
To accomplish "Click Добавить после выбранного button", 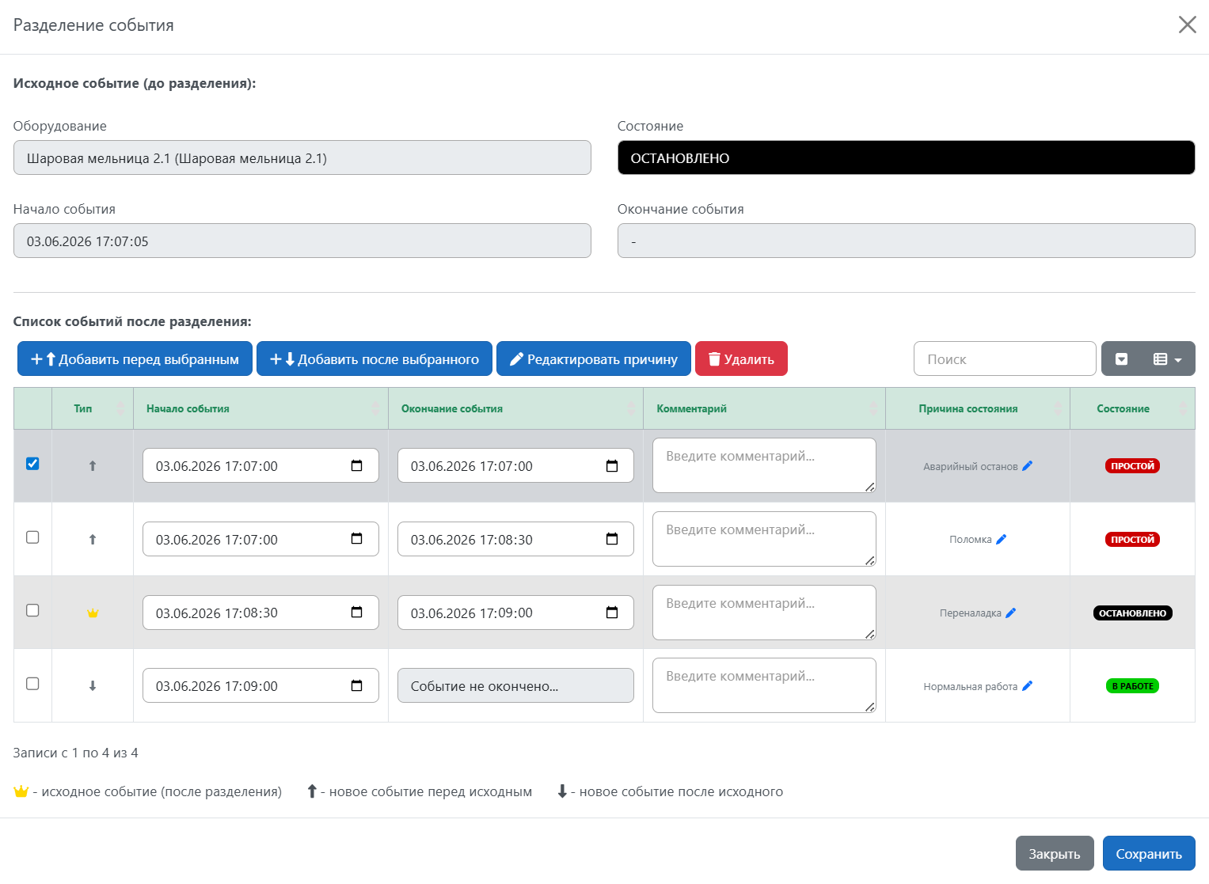I will click(374, 359).
